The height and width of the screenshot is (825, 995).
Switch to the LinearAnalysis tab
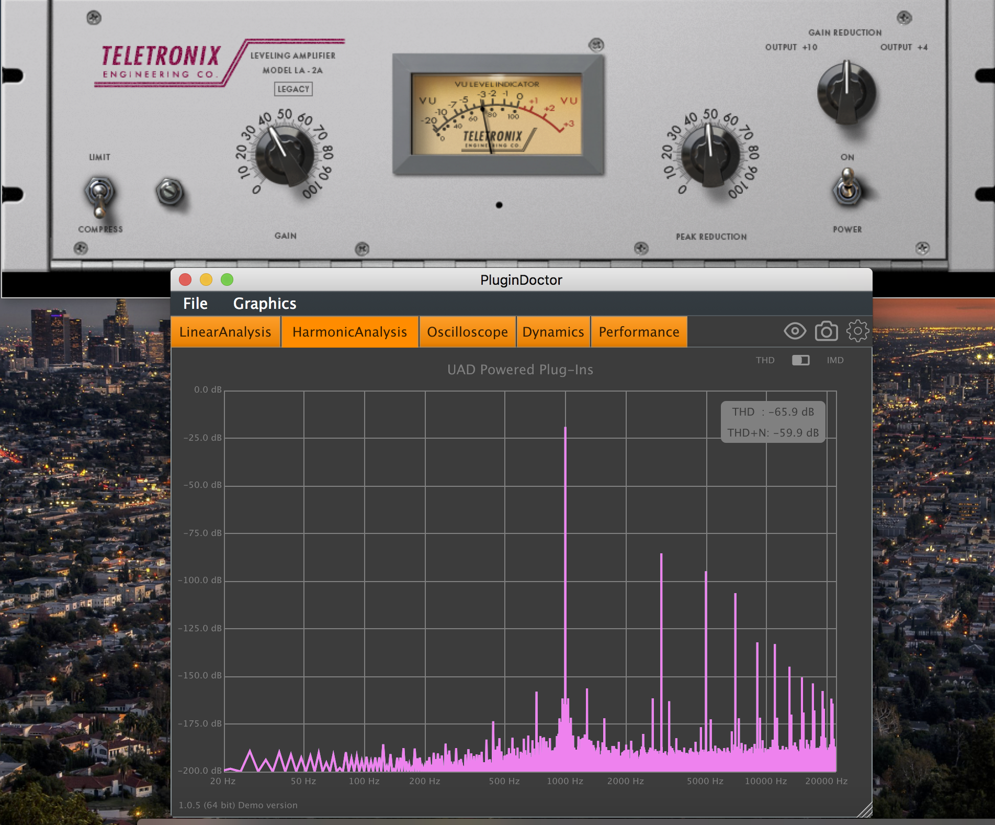(225, 332)
